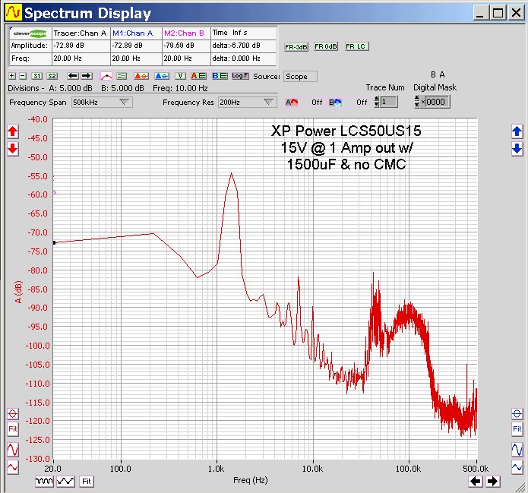Click the Spectrum Display title bar icon
The image size is (528, 493).
[14, 12]
